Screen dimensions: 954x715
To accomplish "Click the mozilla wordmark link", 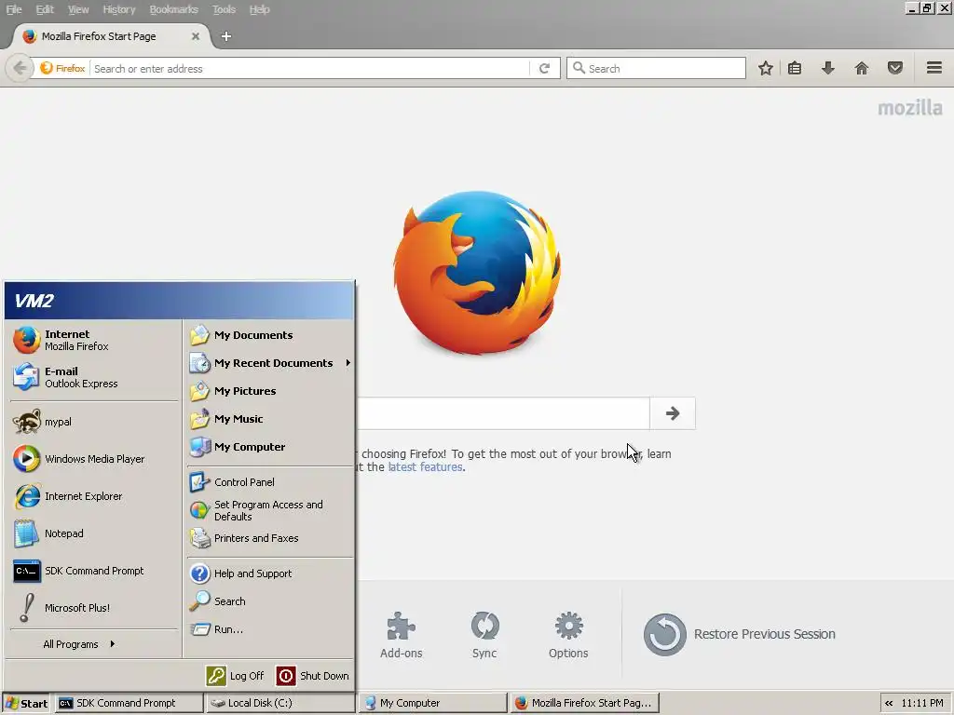I will tap(909, 108).
